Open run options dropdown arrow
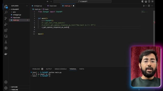Screen dimensions: 163x91 pos(146,6)
